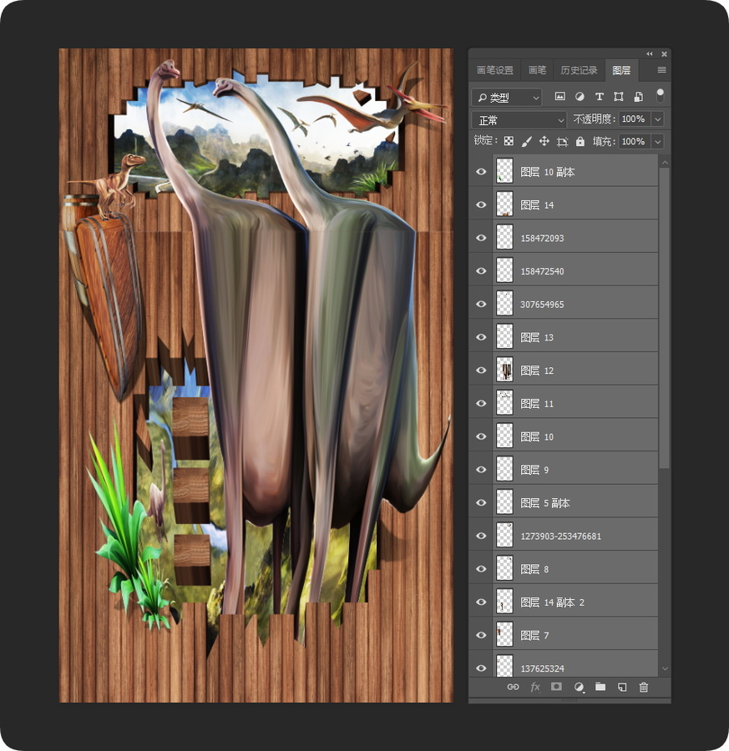Toggle visibility of layer 137625324

click(x=481, y=668)
